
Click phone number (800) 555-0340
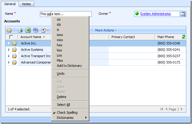pos(169,43)
